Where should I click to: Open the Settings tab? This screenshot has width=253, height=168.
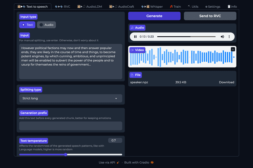click(x=213, y=6)
